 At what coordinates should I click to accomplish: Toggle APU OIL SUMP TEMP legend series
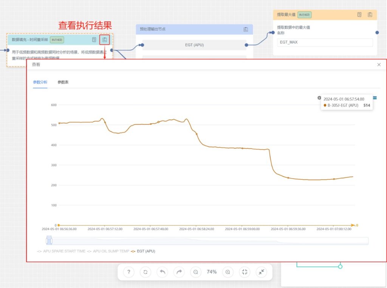pos(108,251)
